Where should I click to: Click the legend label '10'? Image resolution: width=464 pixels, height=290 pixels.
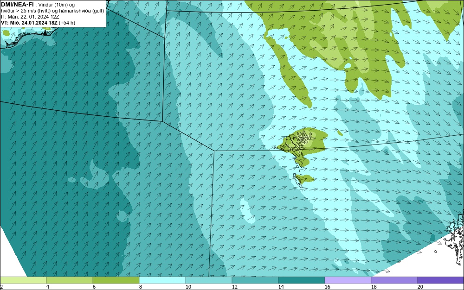(x=188, y=287)
